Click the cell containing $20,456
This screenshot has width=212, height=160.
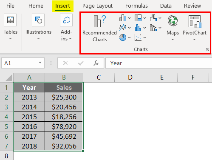(64, 107)
